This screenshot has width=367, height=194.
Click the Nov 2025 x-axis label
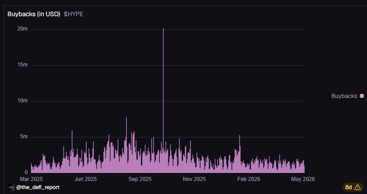click(194, 179)
